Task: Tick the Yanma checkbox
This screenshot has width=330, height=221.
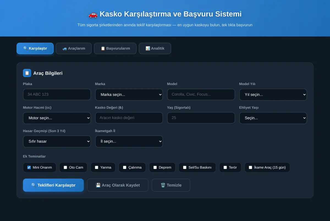Action: [97, 167]
